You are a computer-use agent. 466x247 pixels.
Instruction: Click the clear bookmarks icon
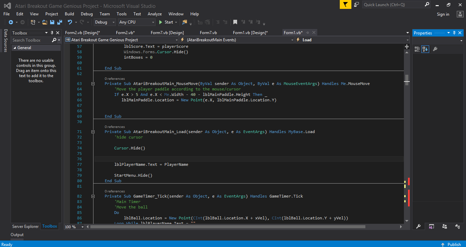point(259,22)
